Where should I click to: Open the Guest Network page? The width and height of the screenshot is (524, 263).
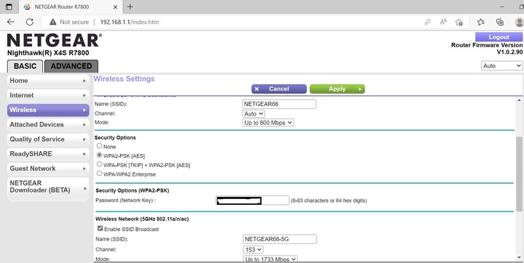point(48,169)
